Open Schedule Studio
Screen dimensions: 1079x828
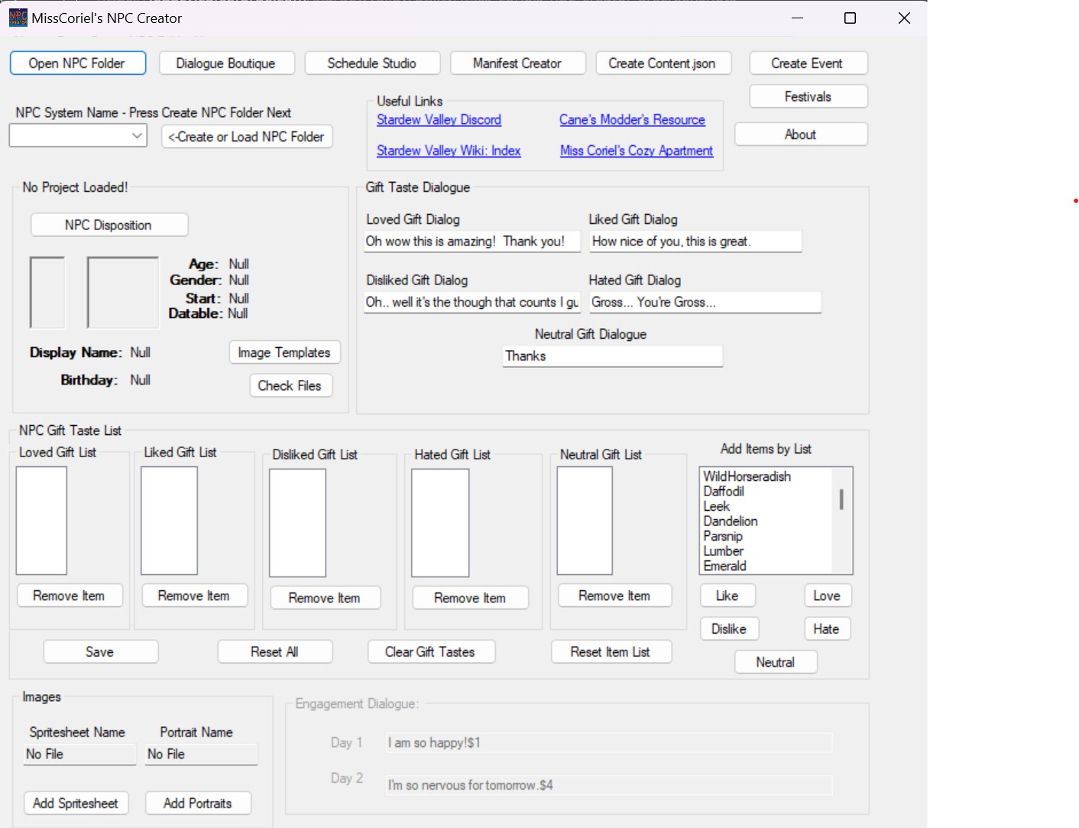pos(372,63)
